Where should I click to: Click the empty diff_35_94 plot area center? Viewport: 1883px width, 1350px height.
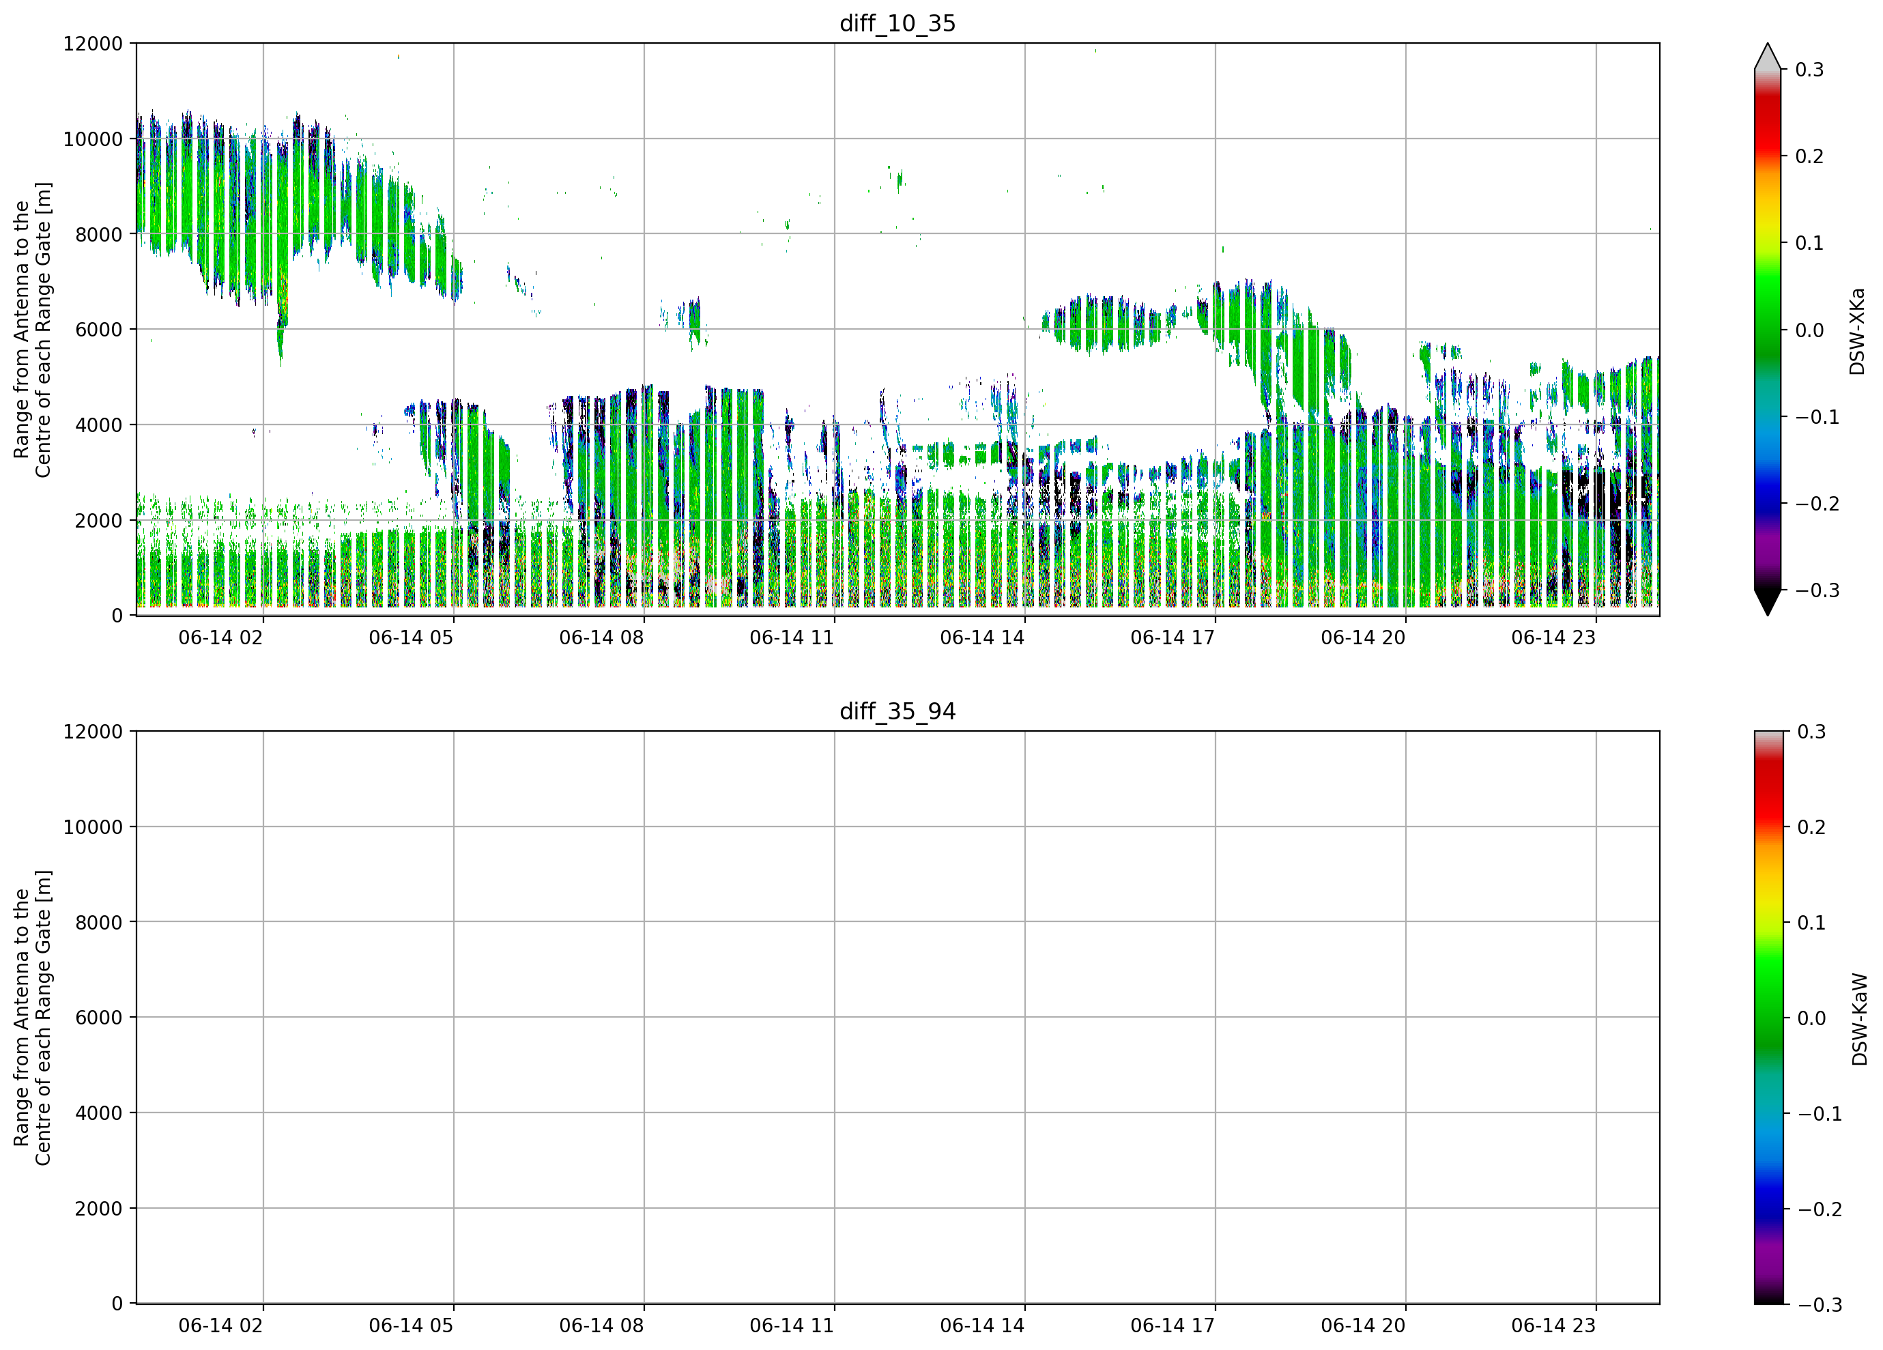pyautogui.click(x=897, y=1018)
